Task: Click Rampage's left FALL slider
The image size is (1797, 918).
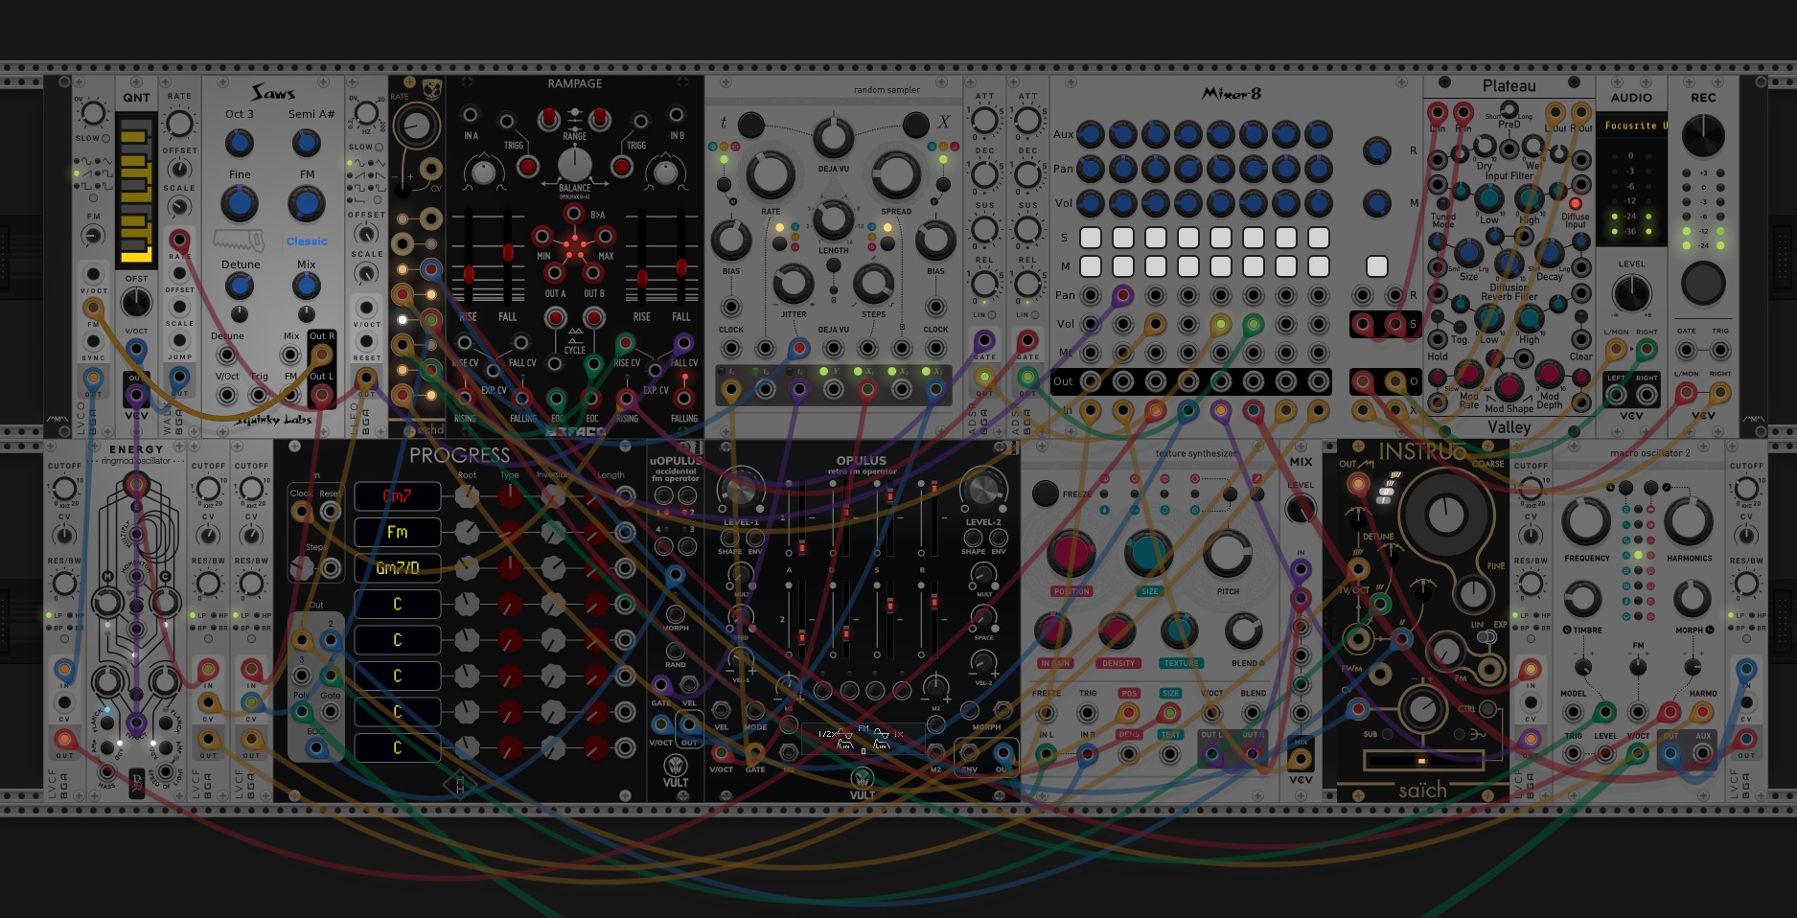Action: (508, 257)
